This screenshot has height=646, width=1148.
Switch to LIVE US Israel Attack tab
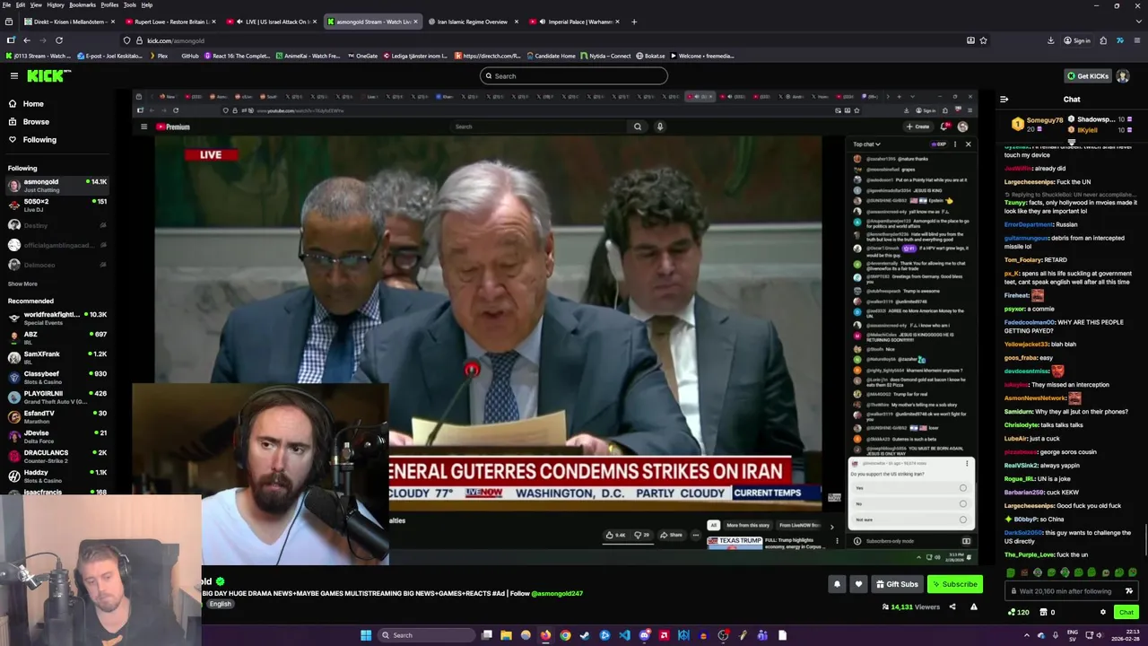[271, 22]
